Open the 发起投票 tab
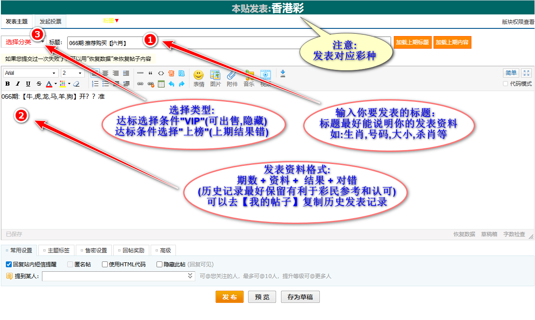The width and height of the screenshot is (535, 320). point(51,21)
